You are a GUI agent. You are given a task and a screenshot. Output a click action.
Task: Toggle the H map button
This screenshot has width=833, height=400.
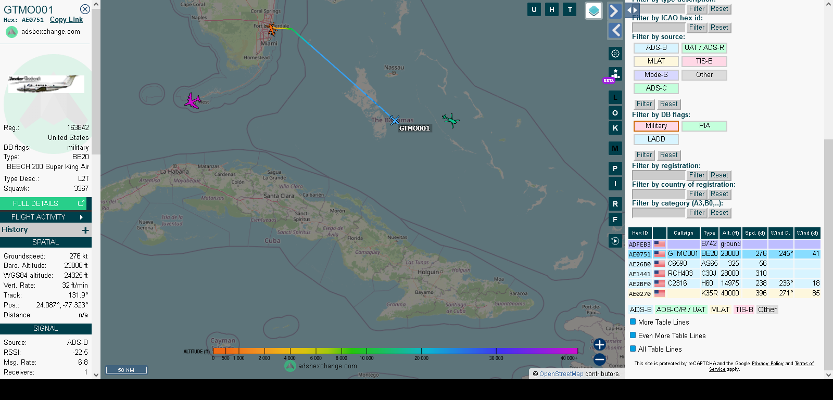[552, 9]
